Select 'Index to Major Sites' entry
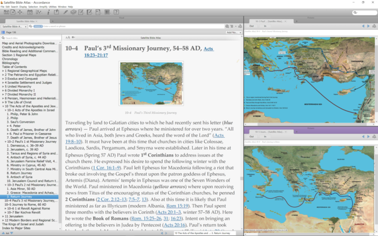This screenshot has height=236, width=378. pyautogui.click(x=16, y=228)
